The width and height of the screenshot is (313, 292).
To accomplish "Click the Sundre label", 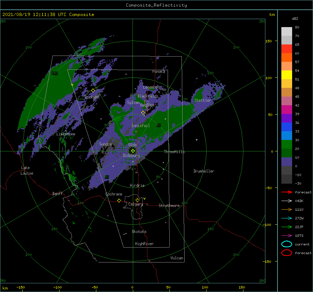I will point(106,144).
